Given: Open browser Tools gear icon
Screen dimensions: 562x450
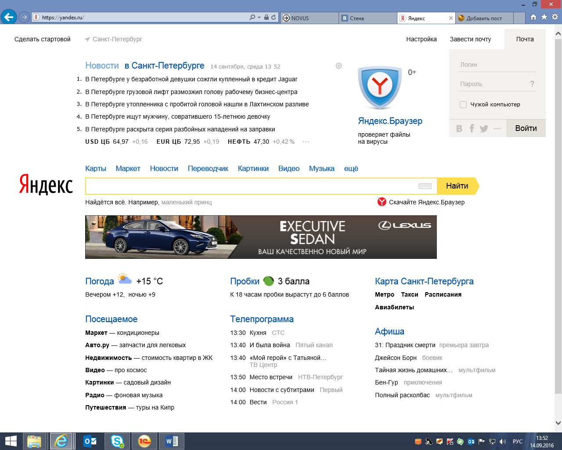Looking at the screenshot, I should [555, 17].
